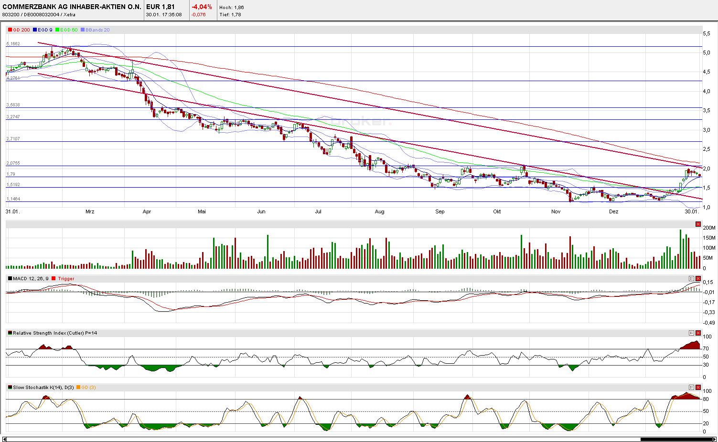Viewport: 718px width, 442px height.
Task: Remove the RSI panel via its red X icon
Action: (x=698, y=333)
